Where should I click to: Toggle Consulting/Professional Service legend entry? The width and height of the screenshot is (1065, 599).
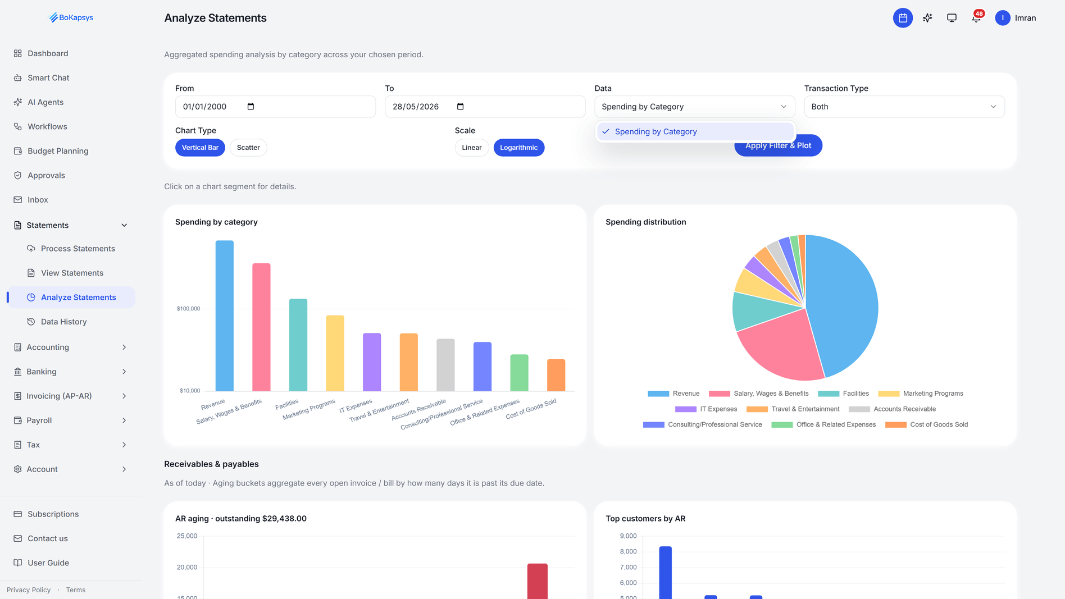point(703,425)
